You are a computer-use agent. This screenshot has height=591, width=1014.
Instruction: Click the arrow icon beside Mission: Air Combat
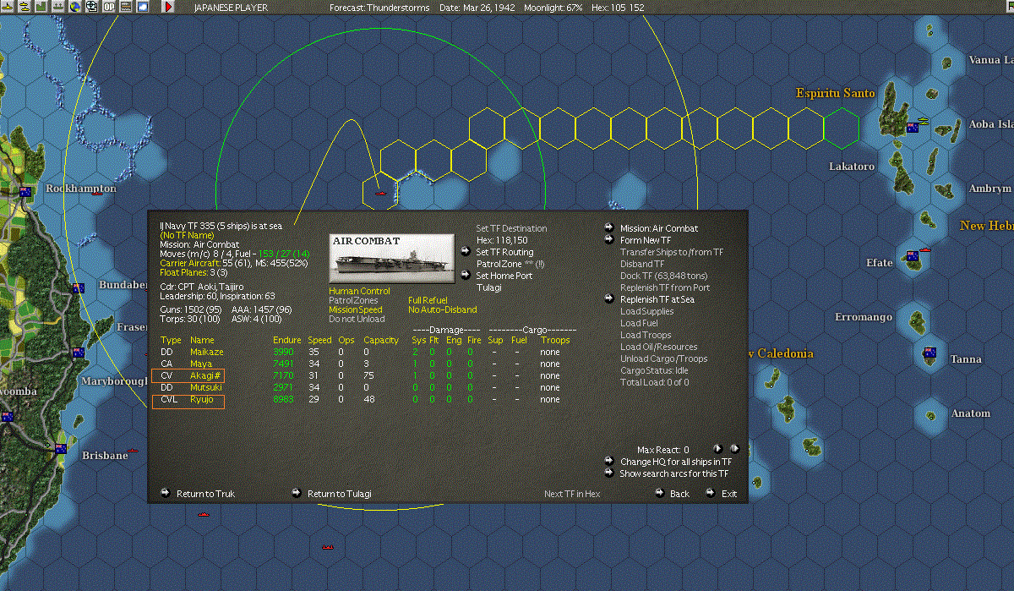tap(608, 227)
